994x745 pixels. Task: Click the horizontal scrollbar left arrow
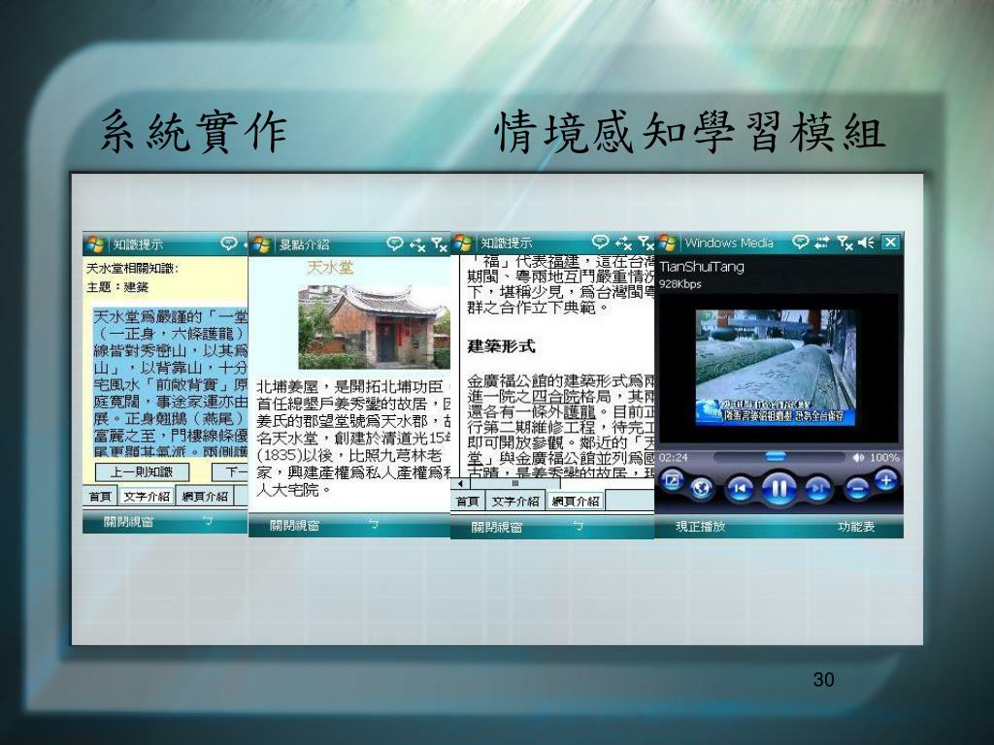click(459, 483)
